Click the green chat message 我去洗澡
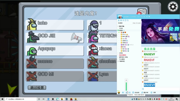 click(x=149, y=49)
